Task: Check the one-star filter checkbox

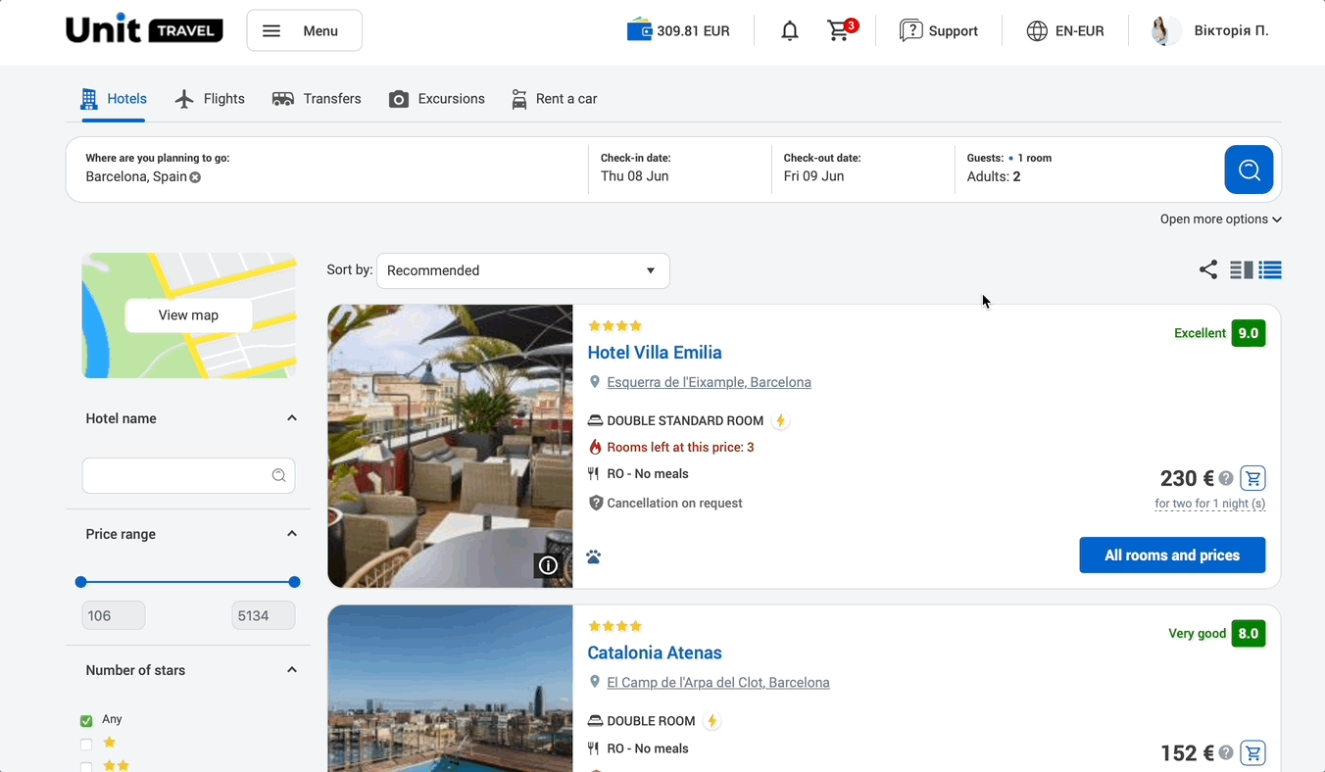Action: coord(86,744)
